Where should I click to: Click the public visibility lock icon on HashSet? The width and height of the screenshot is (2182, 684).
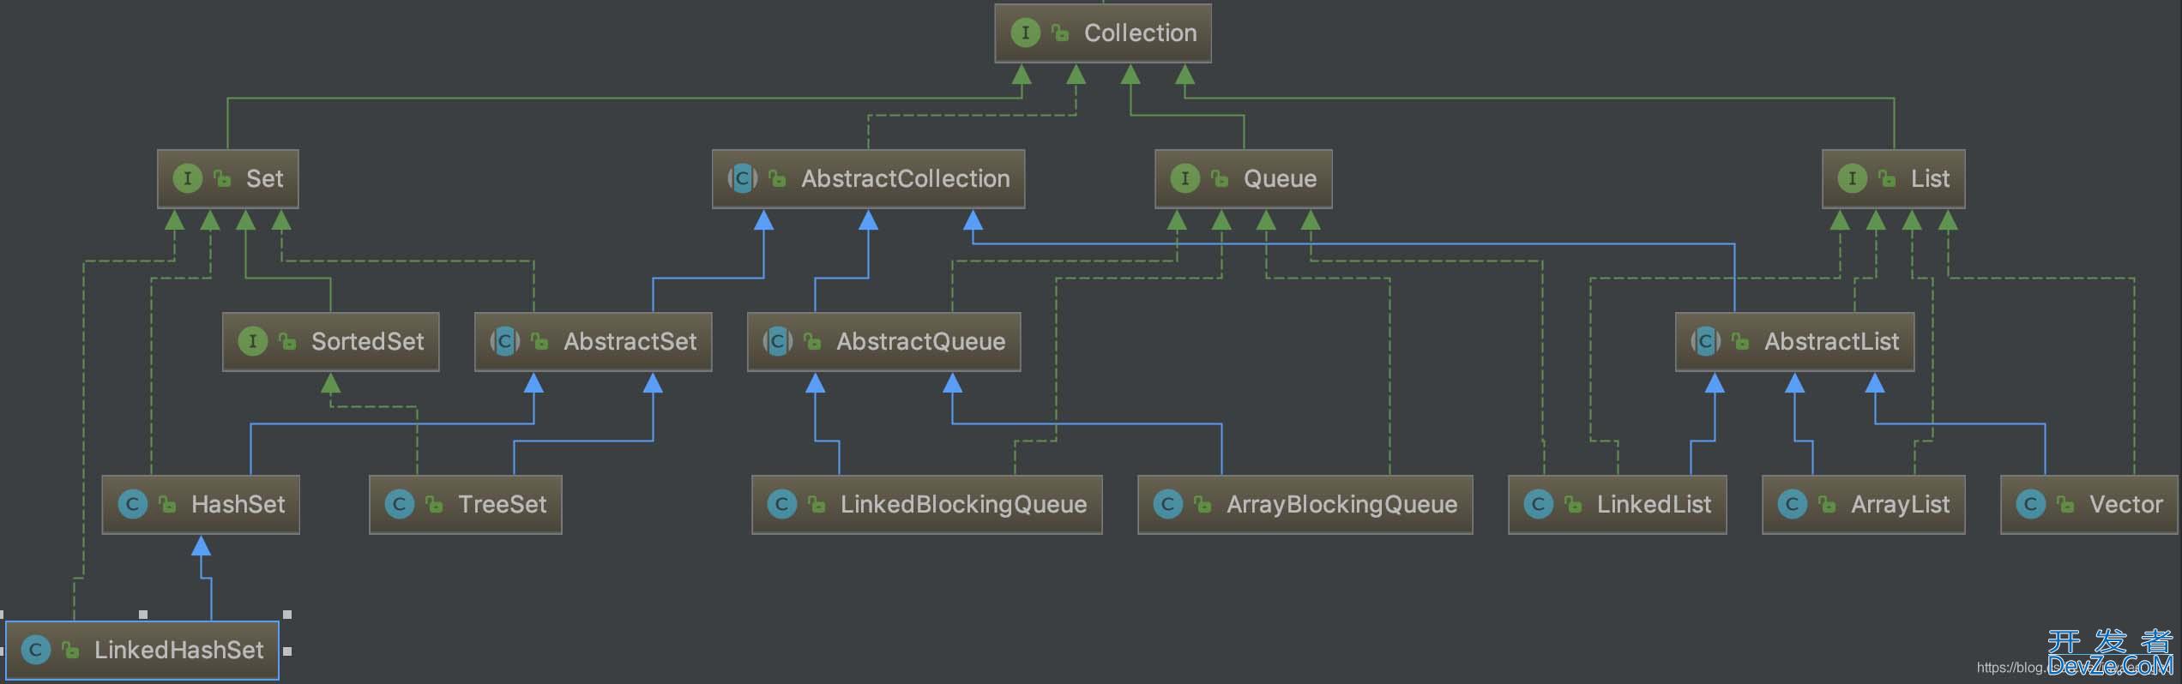click(x=168, y=504)
